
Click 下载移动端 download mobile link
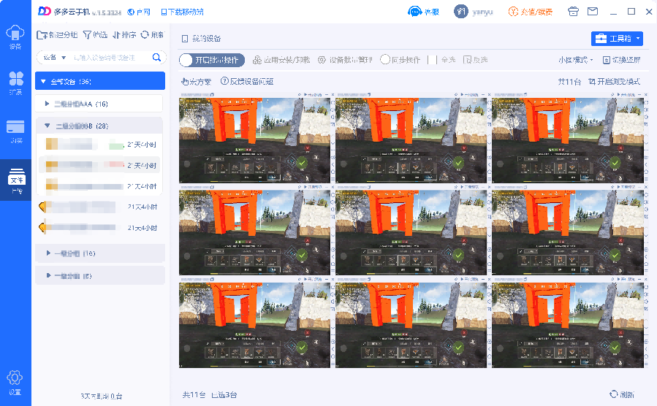pyautogui.click(x=182, y=12)
